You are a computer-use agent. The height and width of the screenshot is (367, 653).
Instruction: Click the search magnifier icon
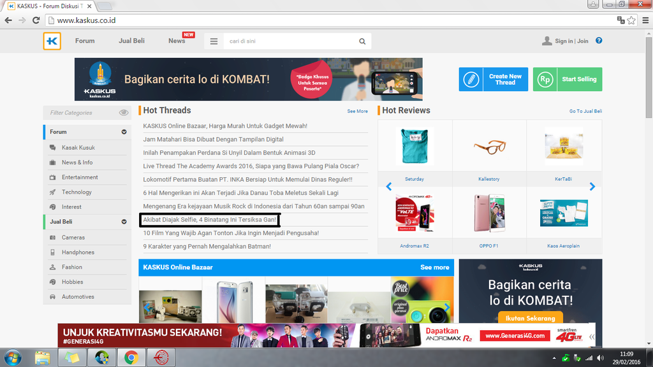362,41
